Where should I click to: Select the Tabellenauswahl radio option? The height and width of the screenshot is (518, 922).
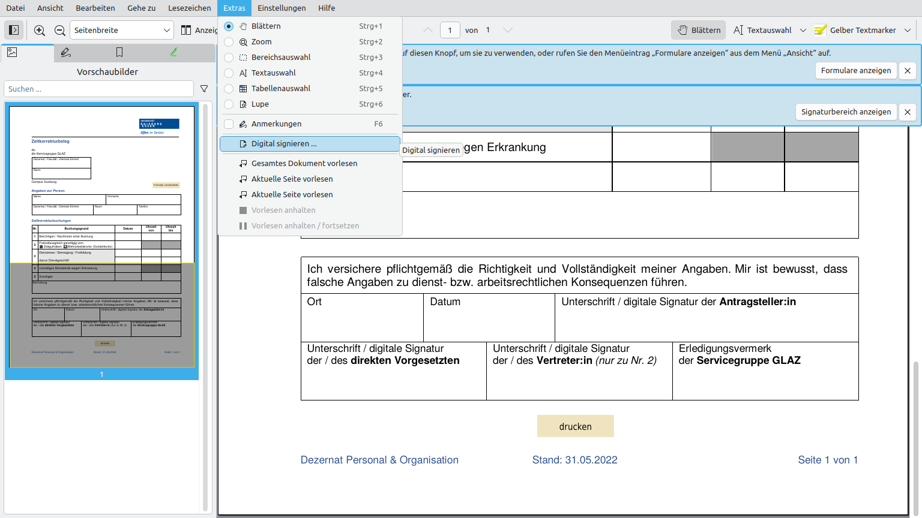(x=229, y=89)
